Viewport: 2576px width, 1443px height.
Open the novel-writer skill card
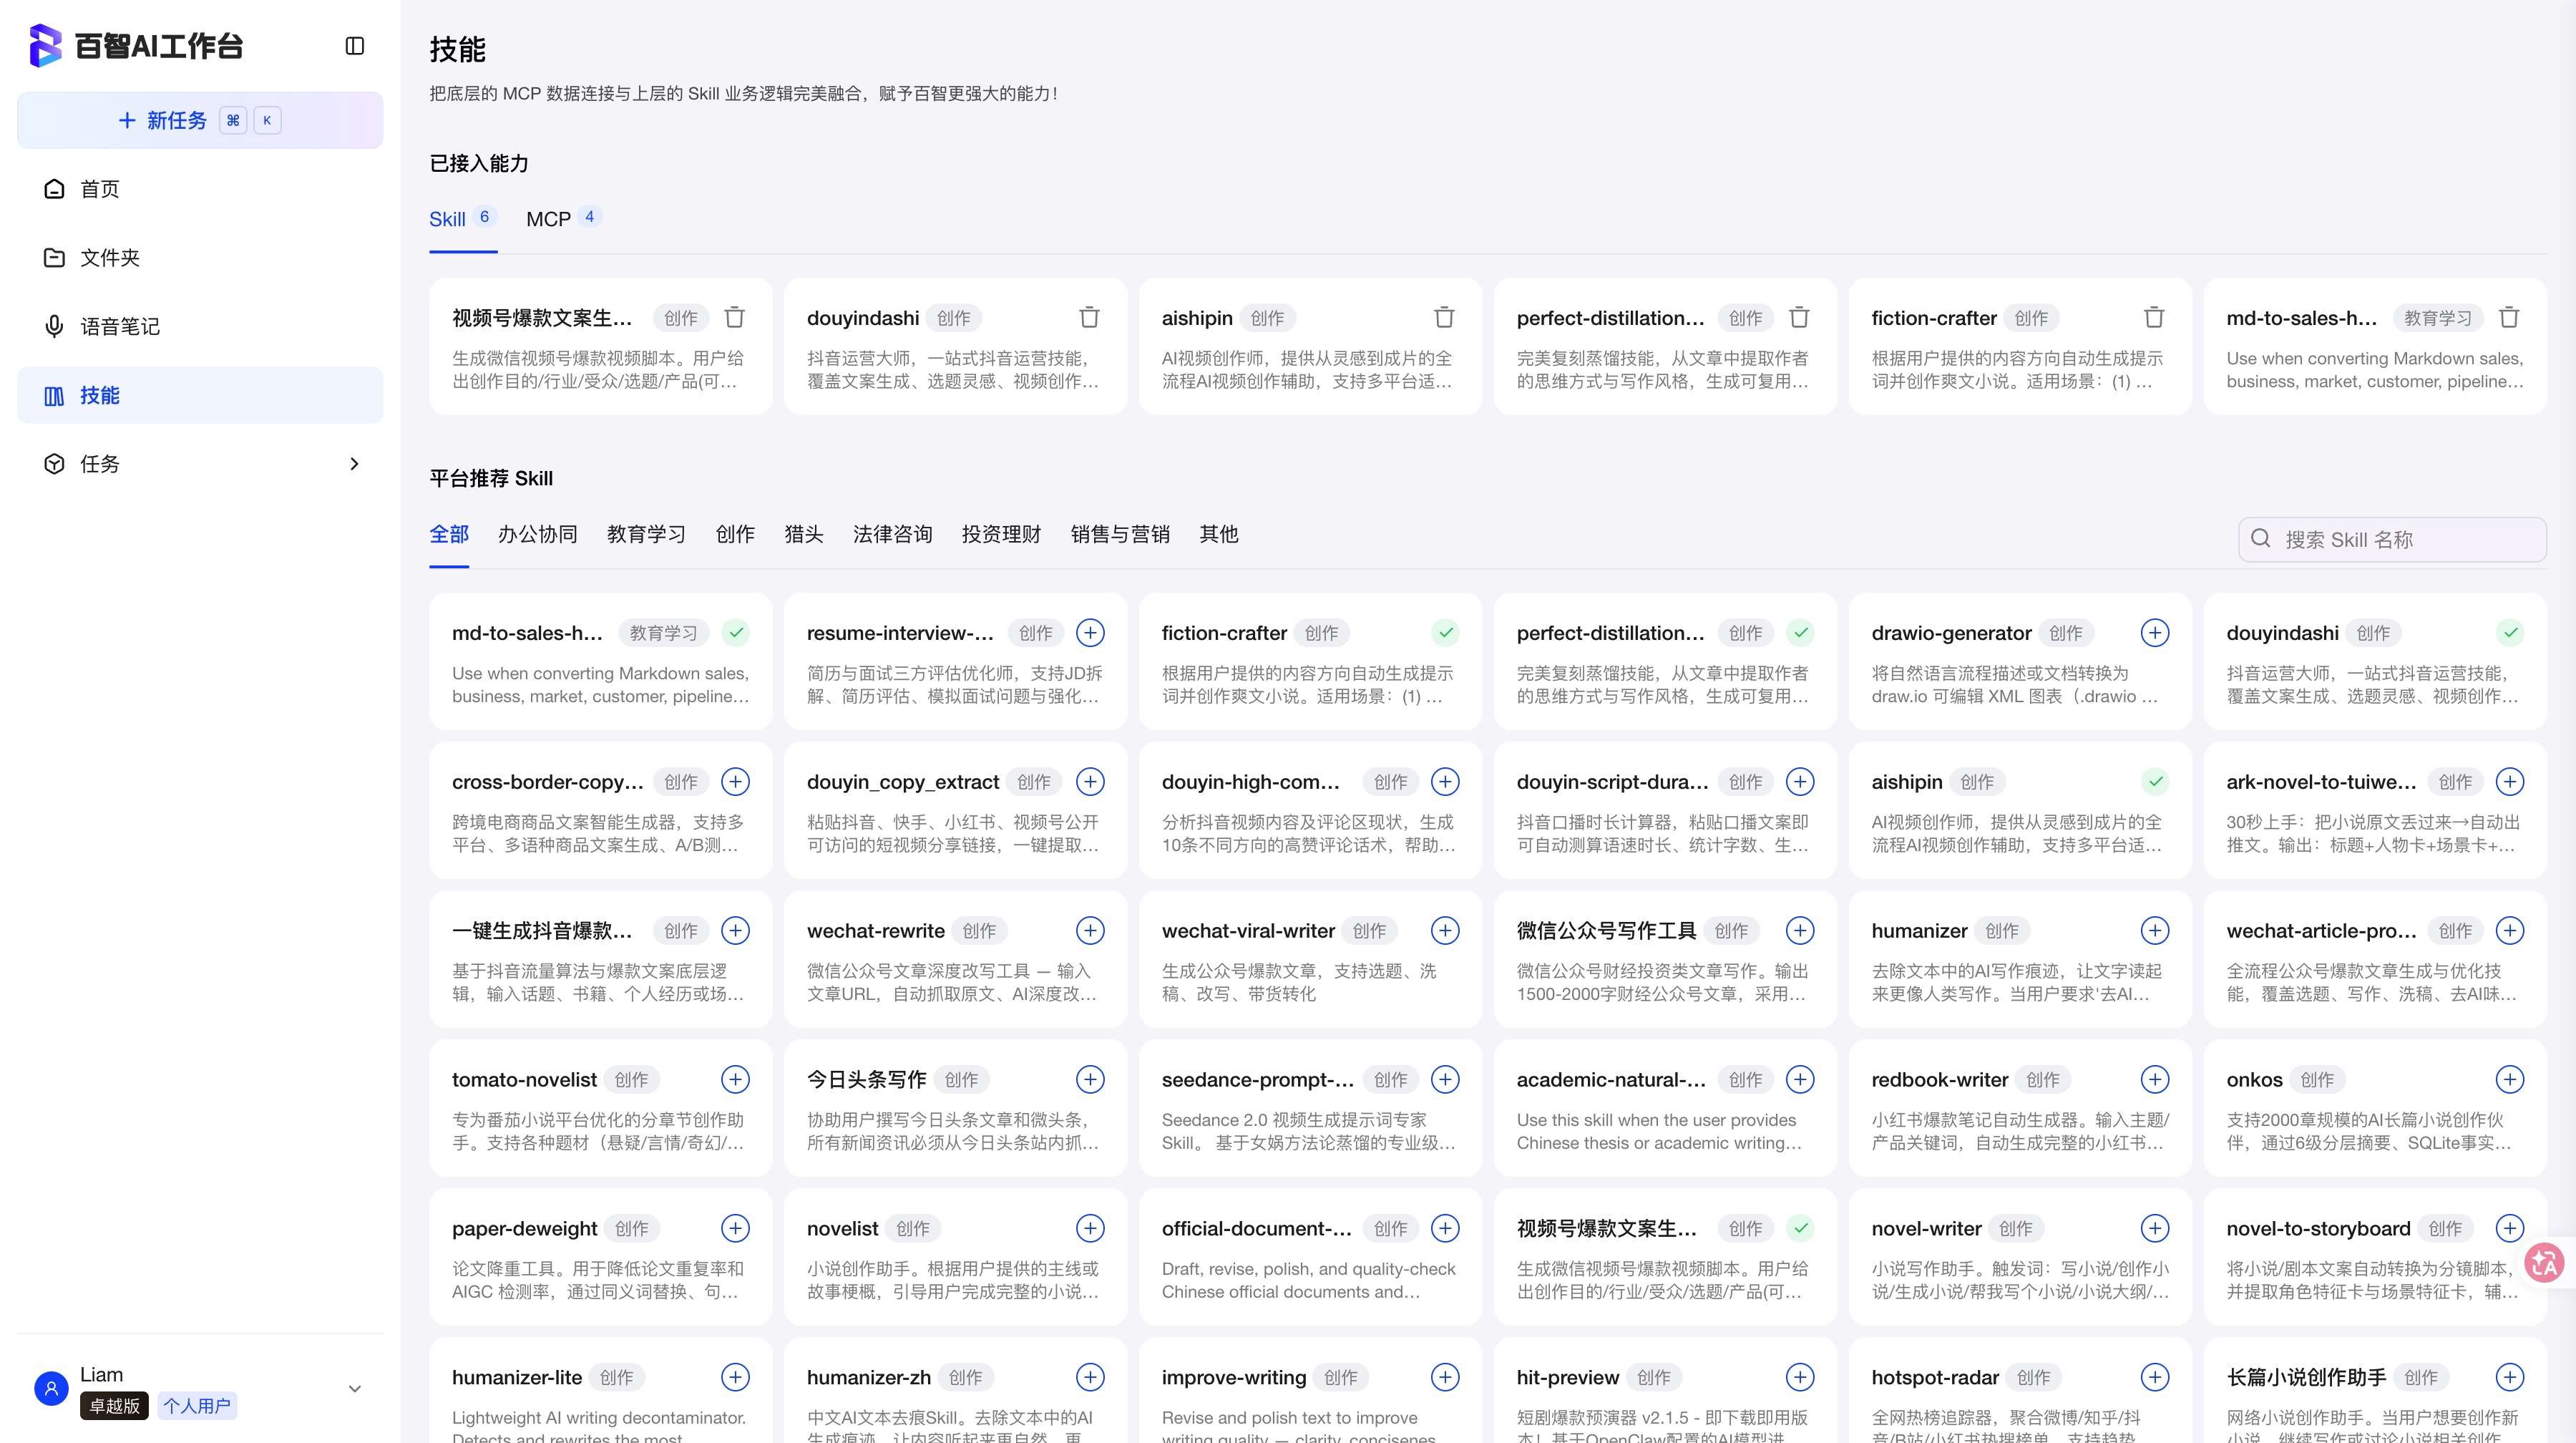click(2020, 1257)
